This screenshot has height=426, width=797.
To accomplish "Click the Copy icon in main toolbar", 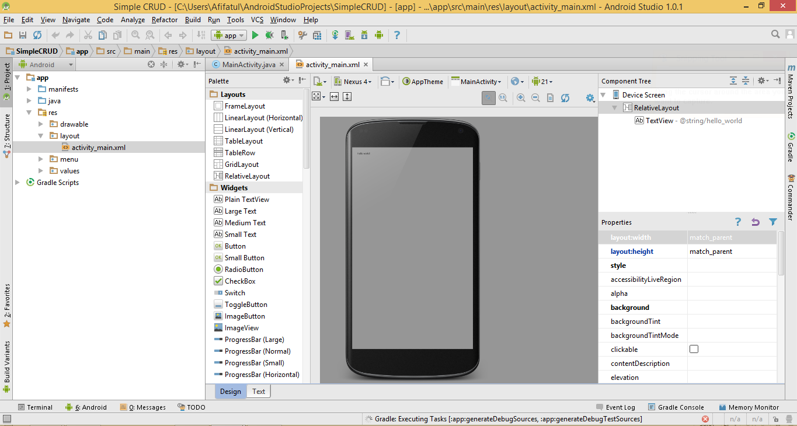I will click(x=102, y=35).
